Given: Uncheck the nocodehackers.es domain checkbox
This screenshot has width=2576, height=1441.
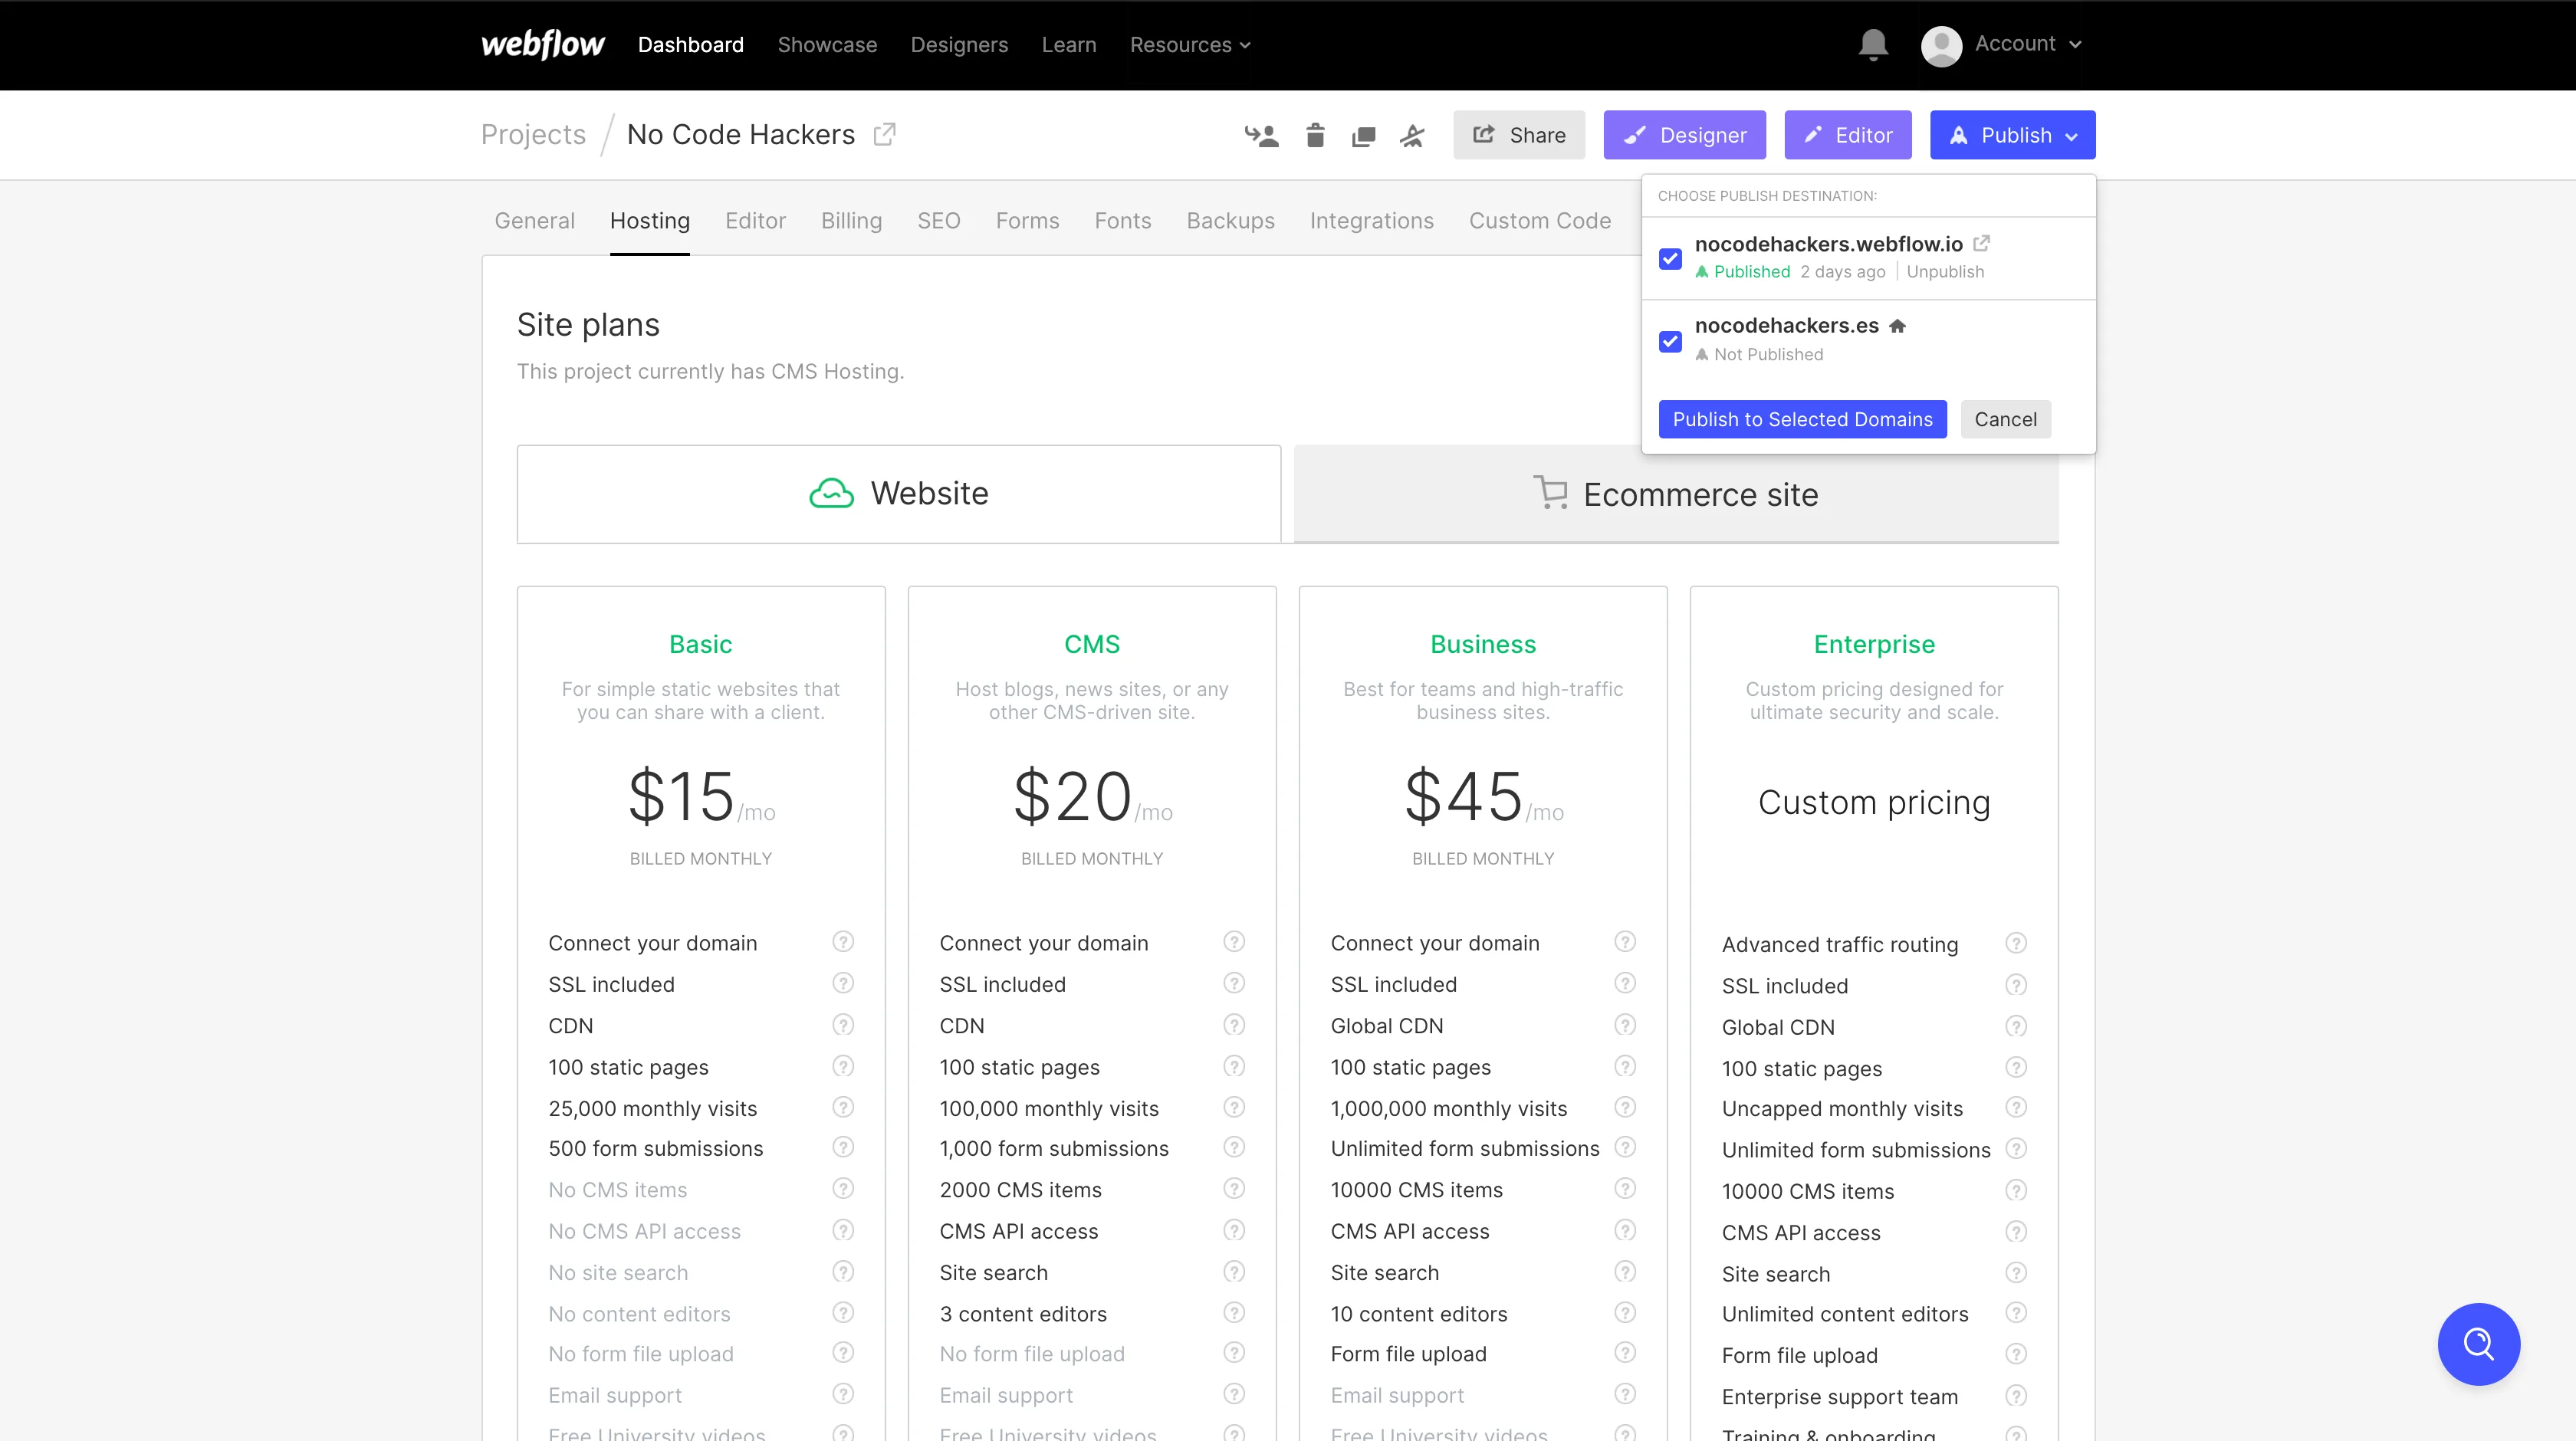Looking at the screenshot, I should tap(1670, 341).
